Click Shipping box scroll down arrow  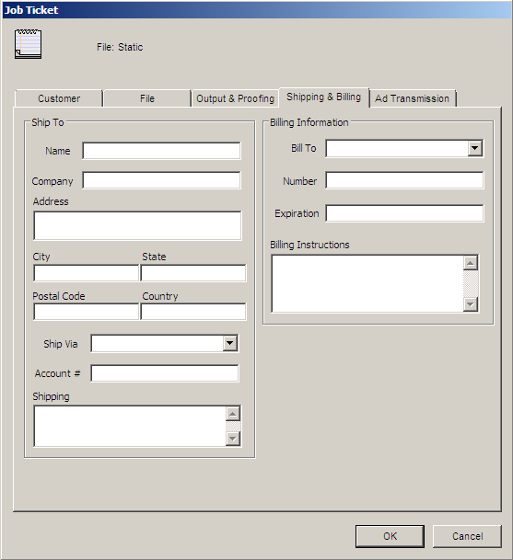pyautogui.click(x=233, y=439)
